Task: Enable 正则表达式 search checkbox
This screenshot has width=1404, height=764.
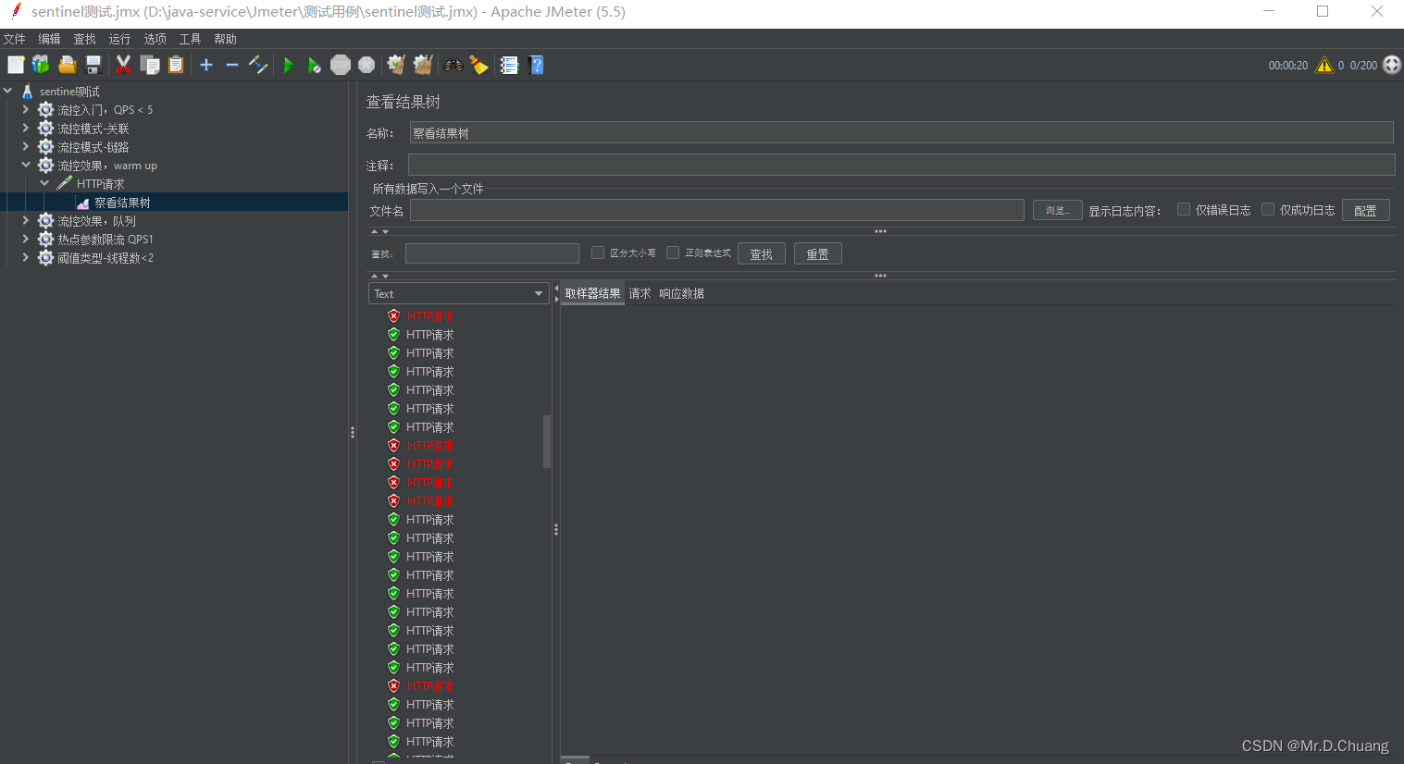Action: (673, 253)
